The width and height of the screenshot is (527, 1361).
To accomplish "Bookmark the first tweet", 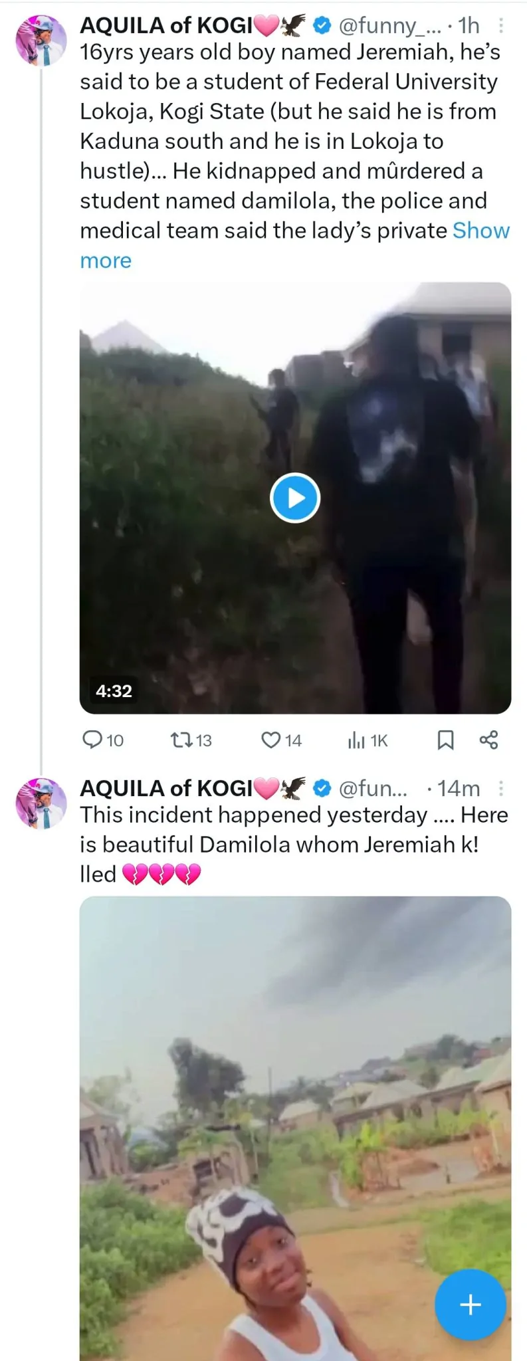I will (445, 740).
